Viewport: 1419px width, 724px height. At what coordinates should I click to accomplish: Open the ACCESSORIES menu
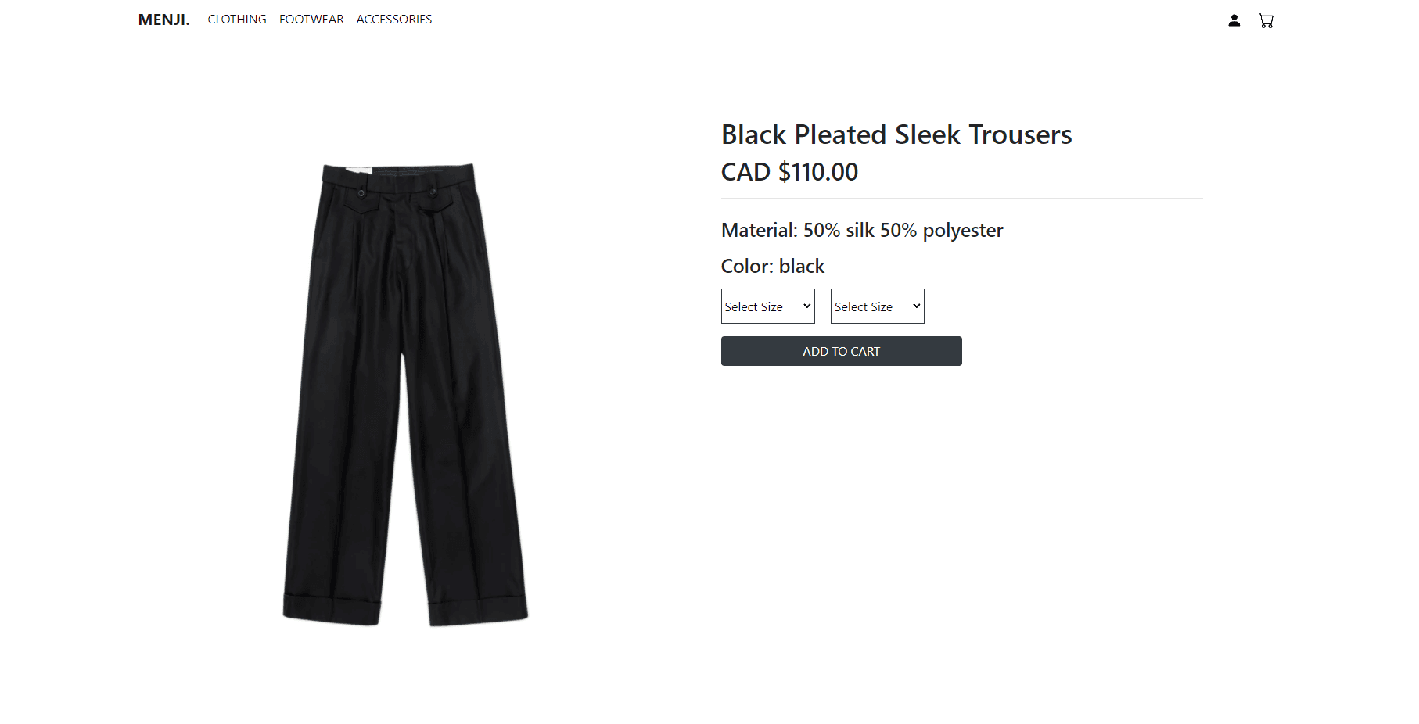[x=394, y=20]
